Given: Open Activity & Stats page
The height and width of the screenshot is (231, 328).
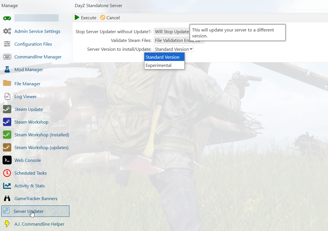Looking at the screenshot, I should (29, 186).
